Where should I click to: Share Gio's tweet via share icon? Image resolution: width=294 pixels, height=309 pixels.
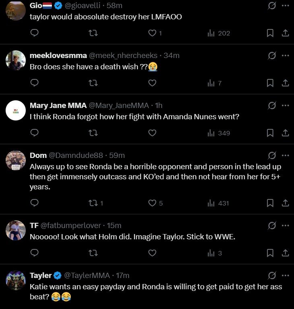point(285,33)
